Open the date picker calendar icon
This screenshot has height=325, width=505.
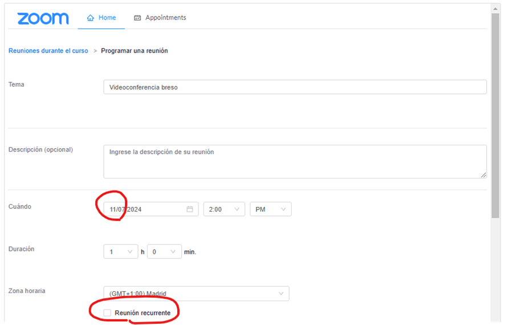190,209
